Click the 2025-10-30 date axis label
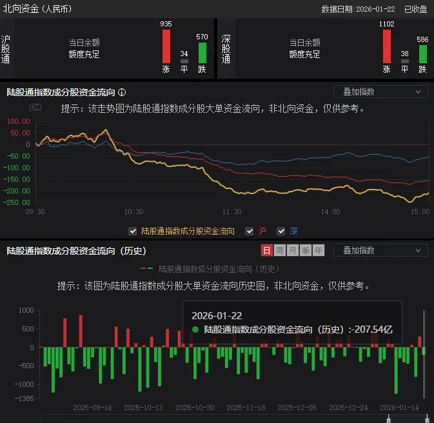The height and width of the screenshot is (423, 434). [x=195, y=408]
